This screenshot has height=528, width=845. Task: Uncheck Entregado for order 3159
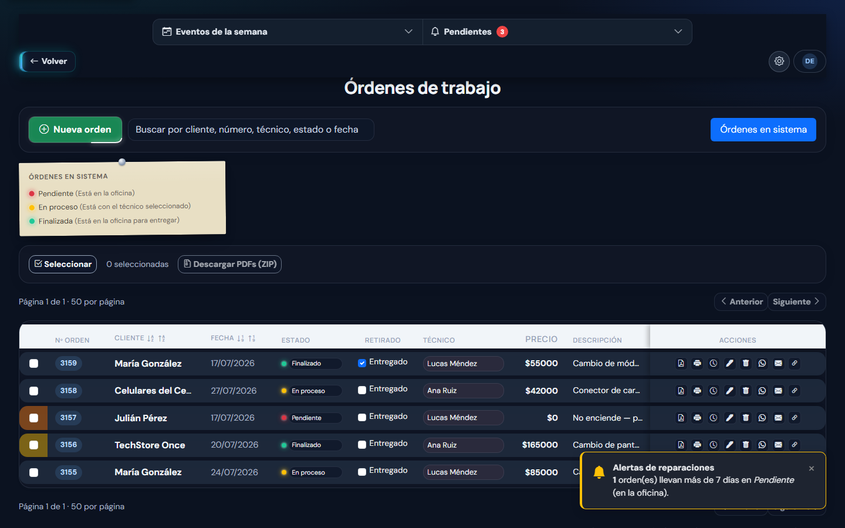pyautogui.click(x=362, y=363)
